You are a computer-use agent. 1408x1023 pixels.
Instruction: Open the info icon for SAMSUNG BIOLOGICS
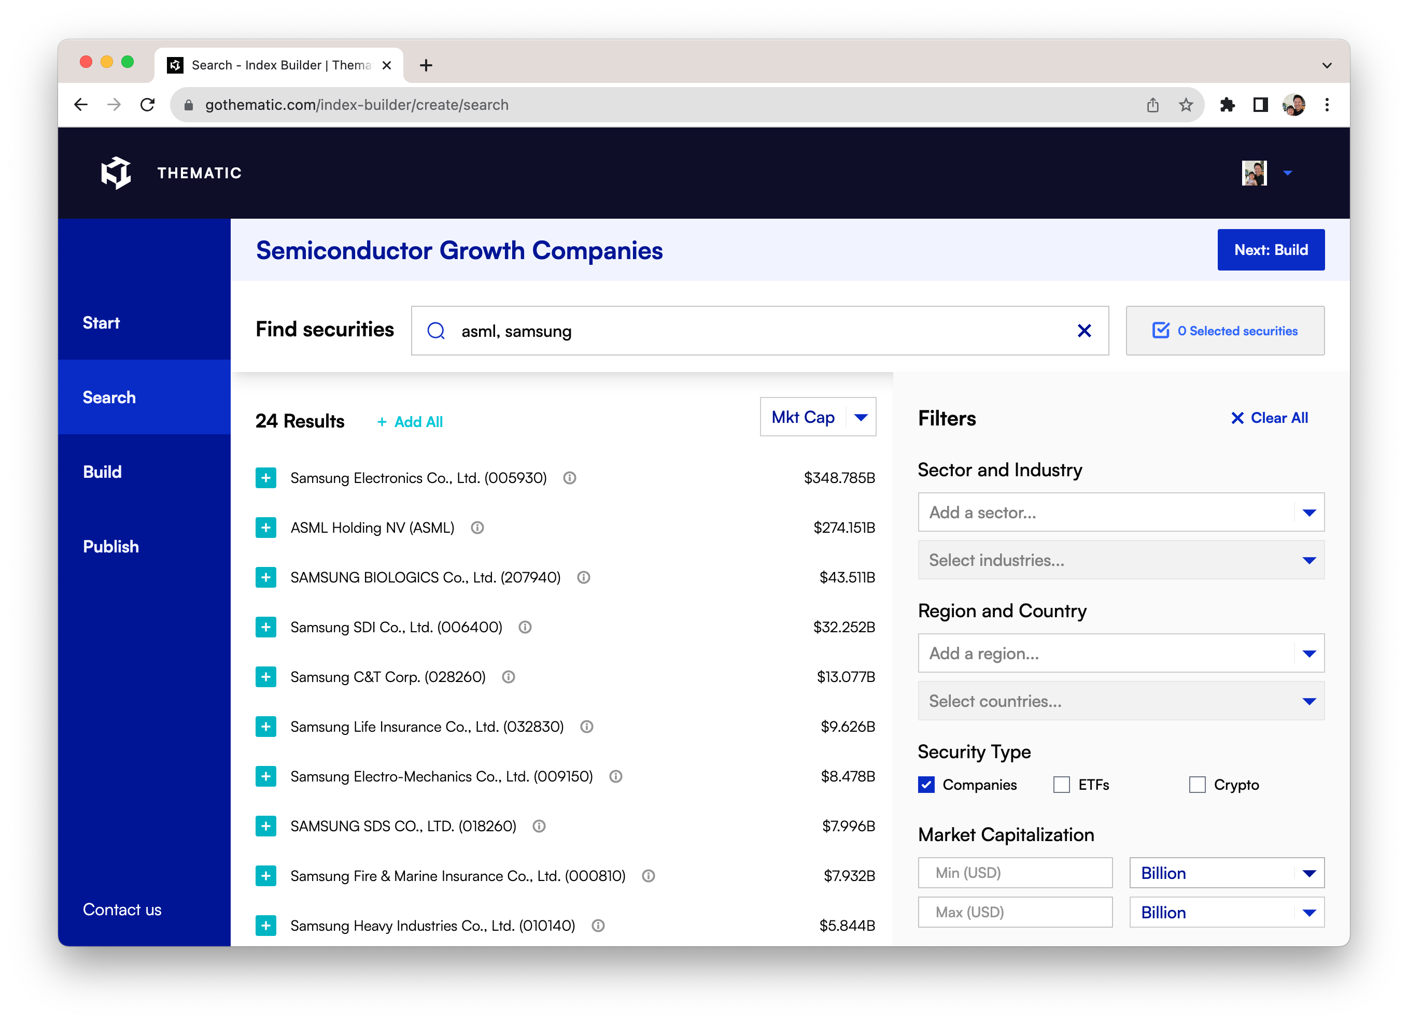point(584,577)
